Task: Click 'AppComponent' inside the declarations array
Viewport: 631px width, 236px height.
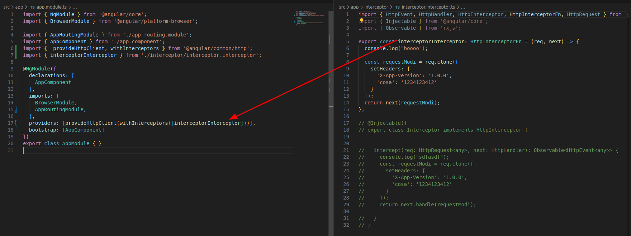Action: coord(53,82)
